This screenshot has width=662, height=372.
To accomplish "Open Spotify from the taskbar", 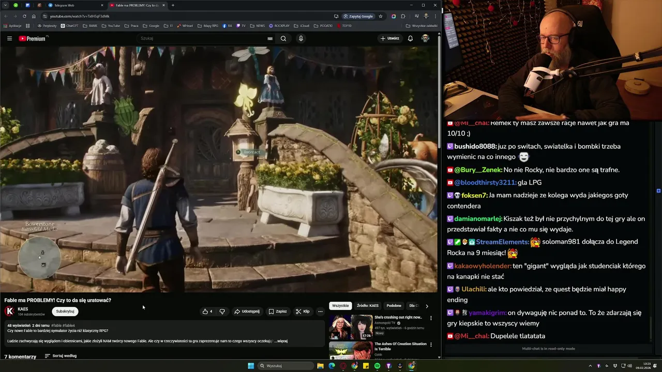I will click(377, 366).
